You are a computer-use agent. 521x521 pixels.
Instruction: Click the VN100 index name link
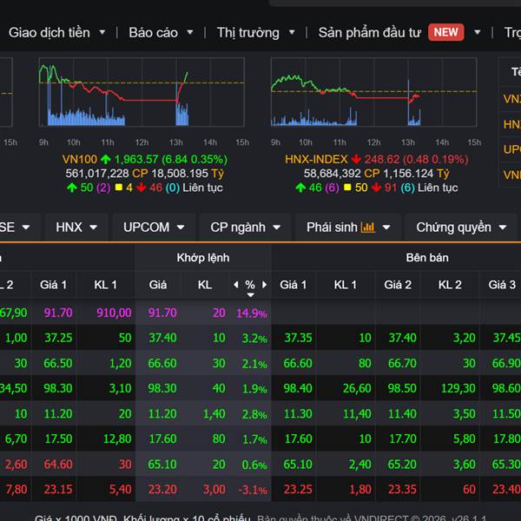coord(80,159)
